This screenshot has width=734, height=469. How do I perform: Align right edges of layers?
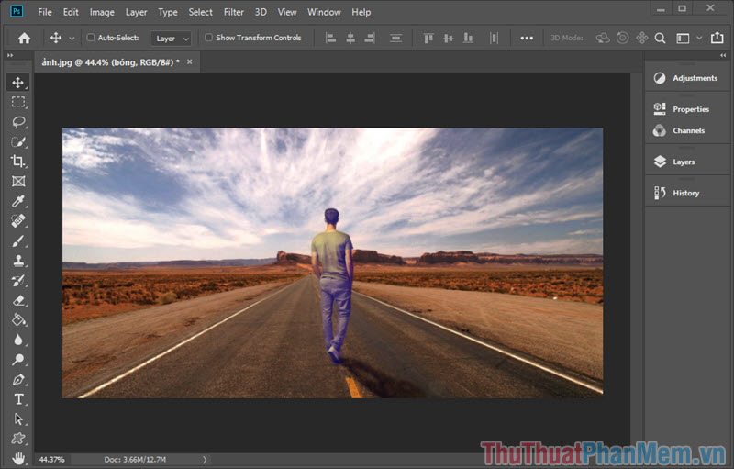370,38
